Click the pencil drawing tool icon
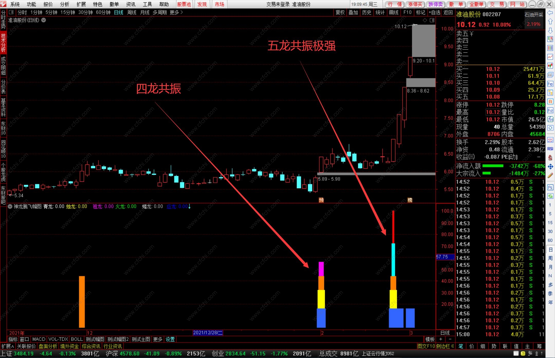555x358 pixels. click(550, 176)
